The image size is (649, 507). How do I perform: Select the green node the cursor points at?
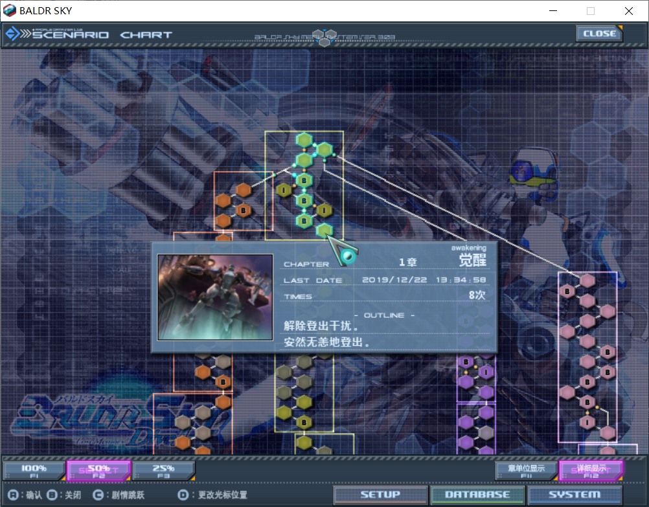pyautogui.click(x=324, y=230)
